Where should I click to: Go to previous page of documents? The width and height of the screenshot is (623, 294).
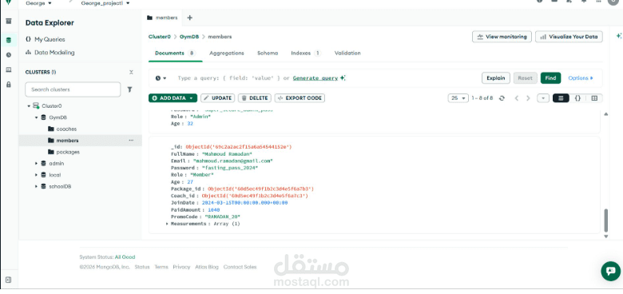click(x=517, y=98)
